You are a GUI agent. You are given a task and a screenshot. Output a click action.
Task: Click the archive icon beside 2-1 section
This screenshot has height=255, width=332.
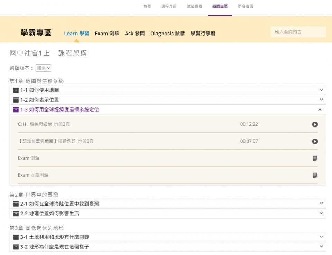(x=16, y=204)
